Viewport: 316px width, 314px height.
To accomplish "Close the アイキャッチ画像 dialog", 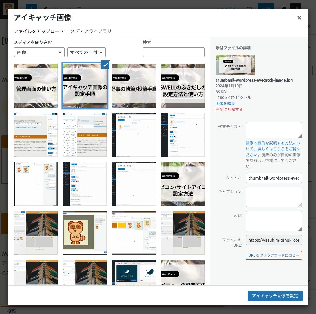I will coord(299,18).
